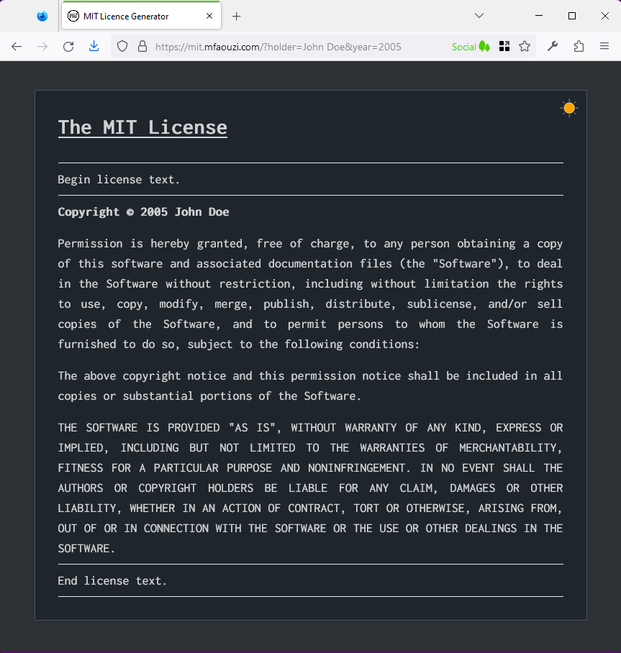Open a new tab
621x653 pixels.
[236, 17]
